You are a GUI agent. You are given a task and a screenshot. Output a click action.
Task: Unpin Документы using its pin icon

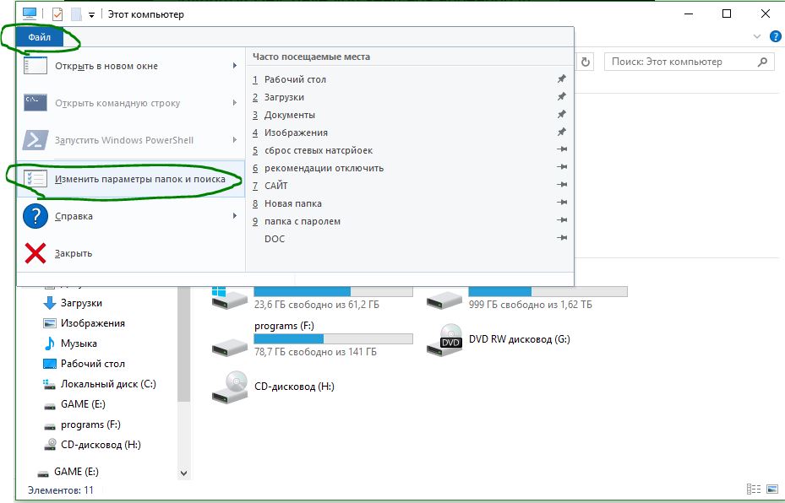click(562, 114)
